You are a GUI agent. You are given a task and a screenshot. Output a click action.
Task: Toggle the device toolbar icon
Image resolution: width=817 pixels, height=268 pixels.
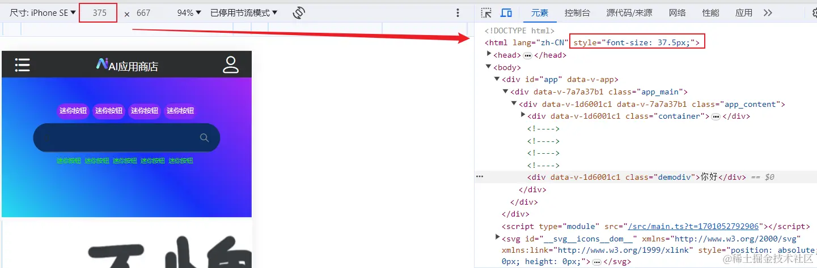click(506, 12)
